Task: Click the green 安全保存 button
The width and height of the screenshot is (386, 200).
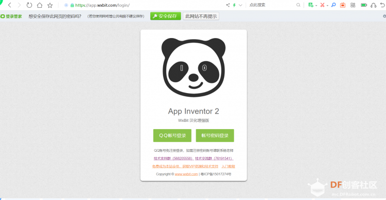Action: (165, 16)
